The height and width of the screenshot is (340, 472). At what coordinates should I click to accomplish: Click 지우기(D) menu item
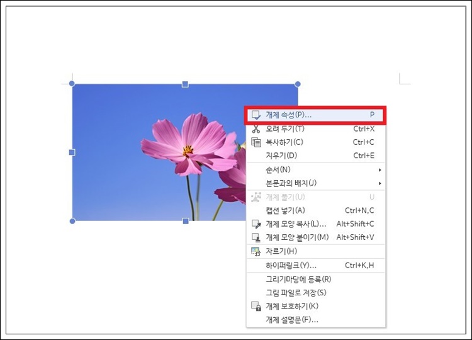315,156
